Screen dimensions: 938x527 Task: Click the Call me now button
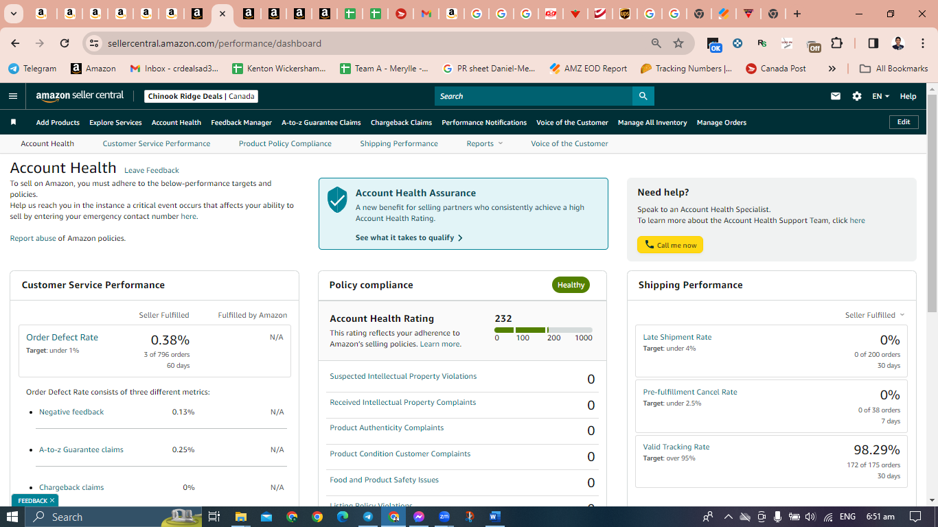click(x=670, y=245)
